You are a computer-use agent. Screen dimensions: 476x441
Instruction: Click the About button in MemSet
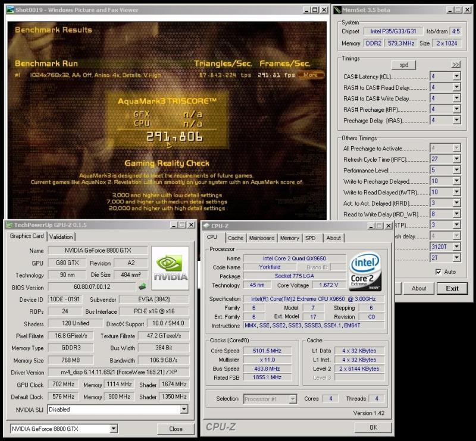(419, 288)
